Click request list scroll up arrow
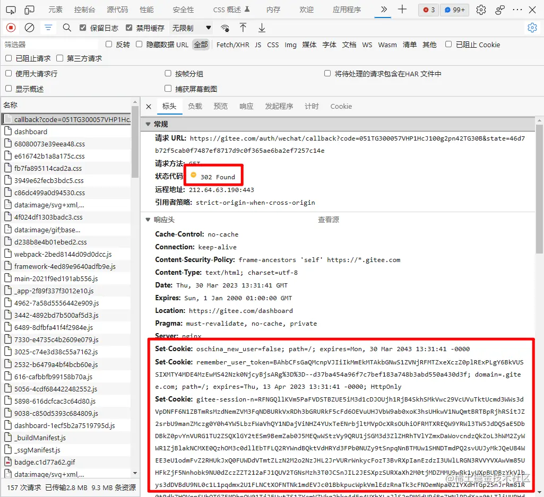Viewport: 544px width, 497px height. (135, 102)
